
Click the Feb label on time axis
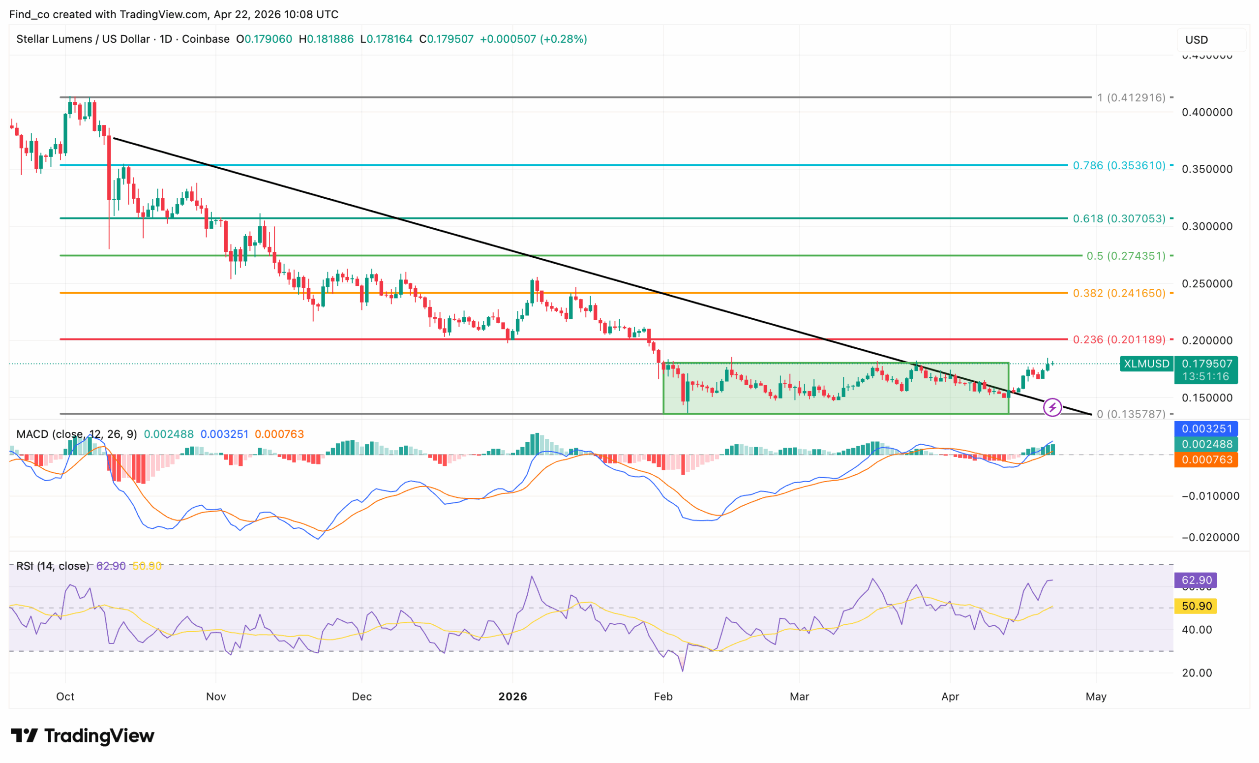(663, 696)
